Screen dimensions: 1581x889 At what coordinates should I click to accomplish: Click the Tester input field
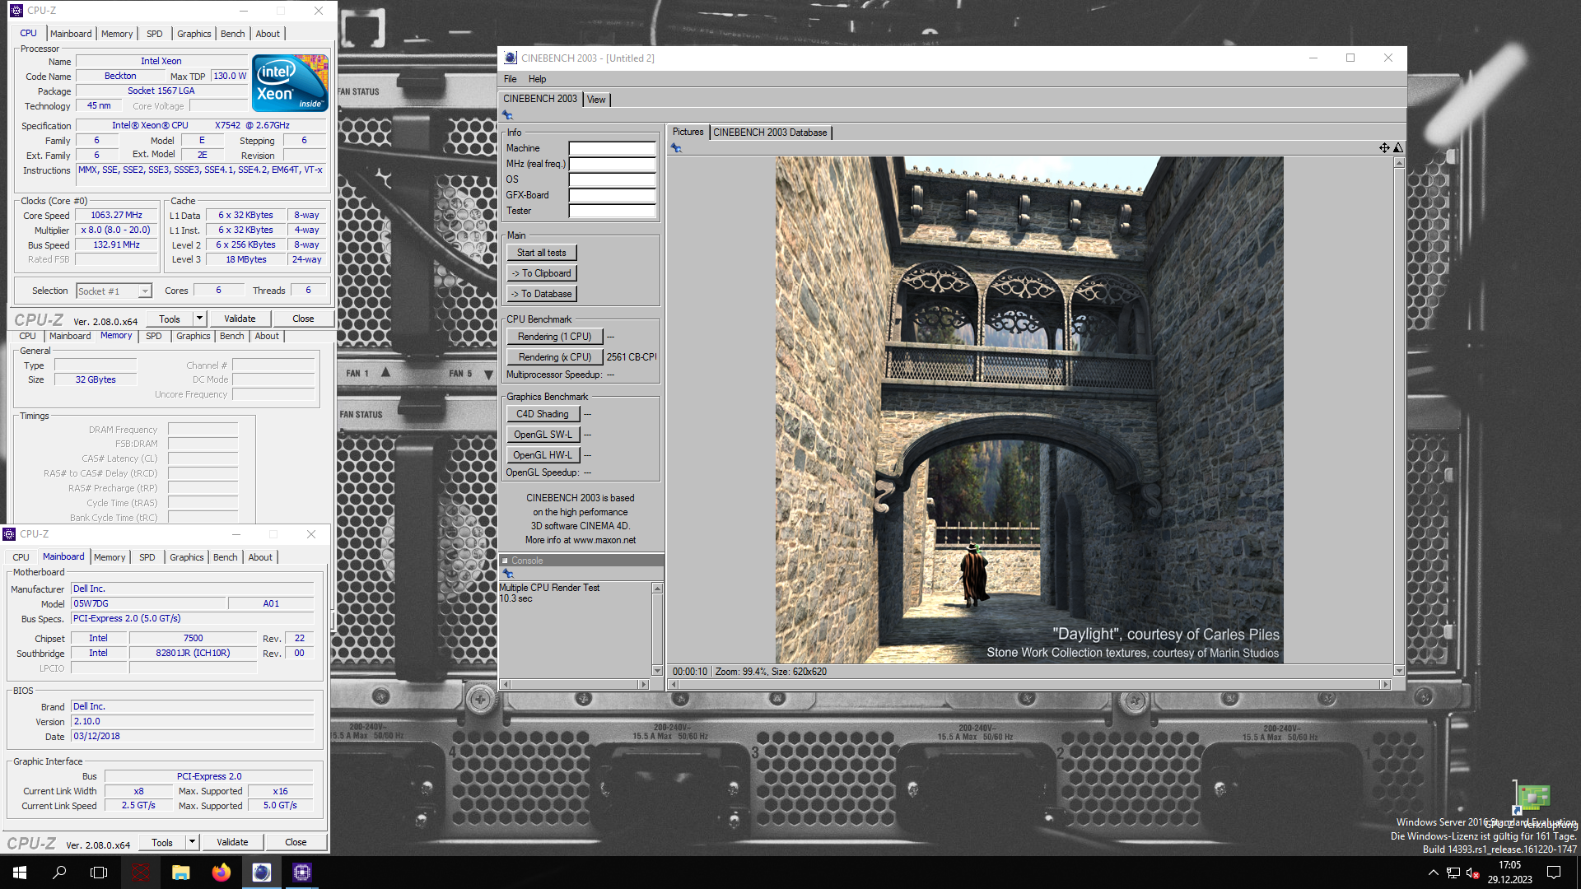click(x=613, y=211)
